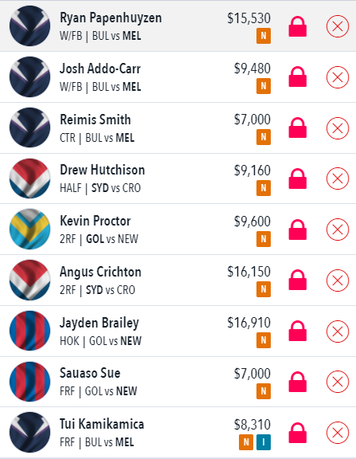The height and width of the screenshot is (459, 356).
Task: Click the Angus Crichton lock icon
Action: [x=298, y=280]
